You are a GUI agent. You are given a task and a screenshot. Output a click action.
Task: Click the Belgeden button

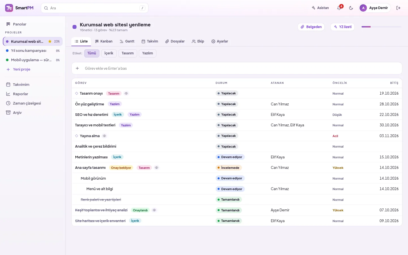(x=311, y=27)
